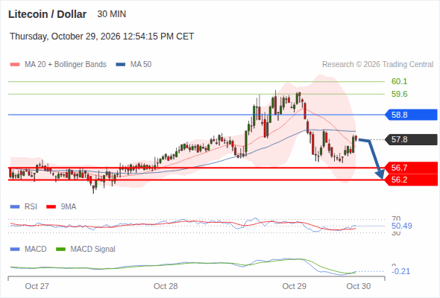Click the Oct 29 date axis marker

click(294, 286)
